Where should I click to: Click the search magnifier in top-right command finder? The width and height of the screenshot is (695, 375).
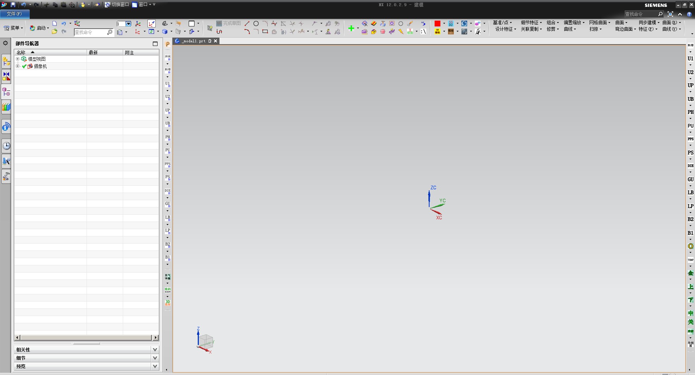(660, 14)
